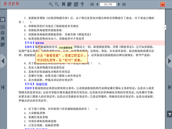
Task: Turn to previous page with left side arrow
Action: [x=3, y=61]
